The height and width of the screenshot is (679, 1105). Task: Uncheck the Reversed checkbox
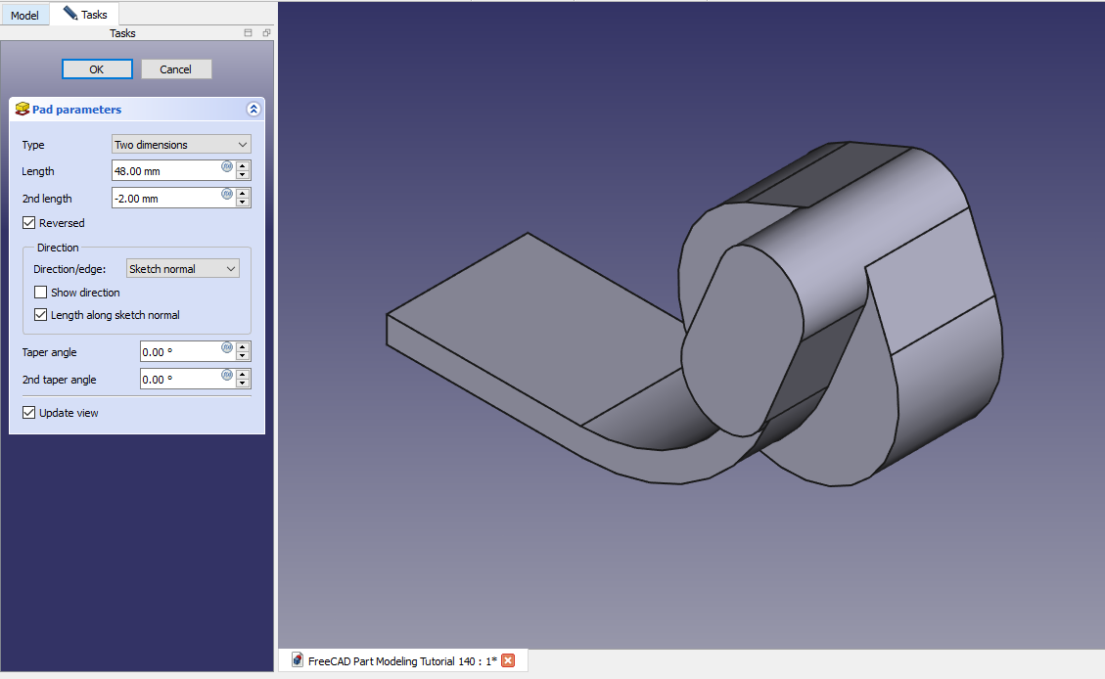[28, 223]
